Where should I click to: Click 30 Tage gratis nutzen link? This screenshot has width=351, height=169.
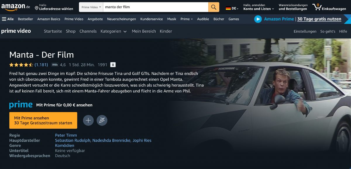[x=319, y=19]
